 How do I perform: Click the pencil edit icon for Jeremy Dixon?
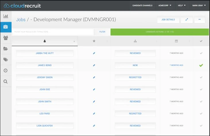click(94, 78)
